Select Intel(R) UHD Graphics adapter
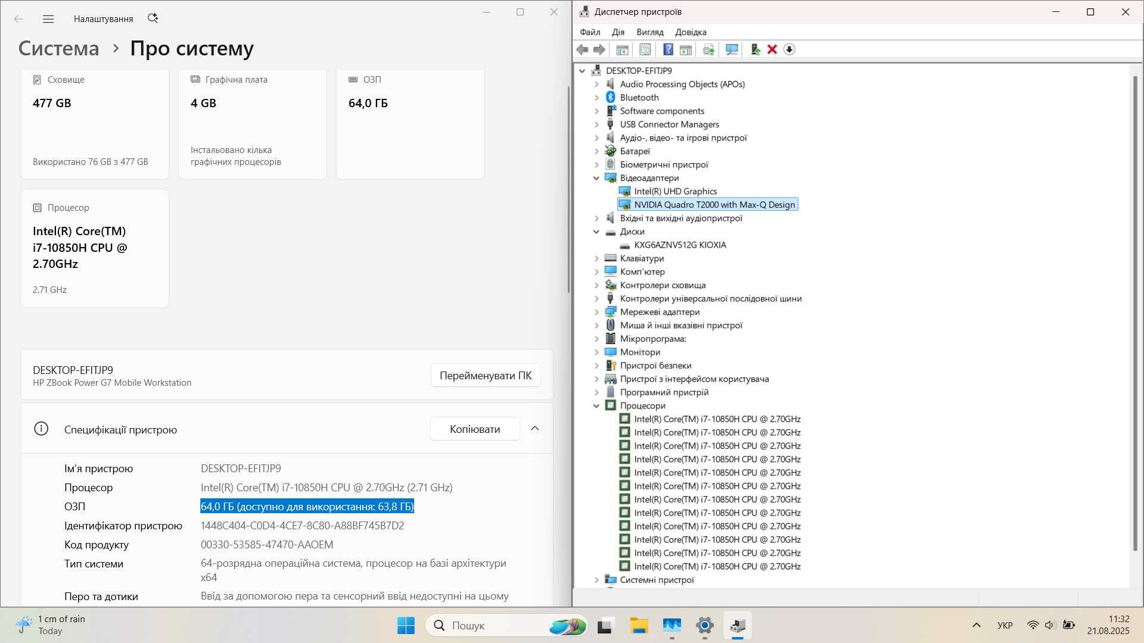This screenshot has height=643, width=1144. point(675,191)
